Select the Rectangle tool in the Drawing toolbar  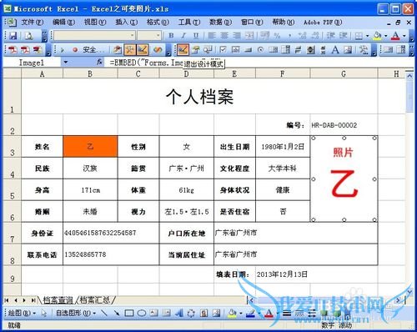click(129, 314)
